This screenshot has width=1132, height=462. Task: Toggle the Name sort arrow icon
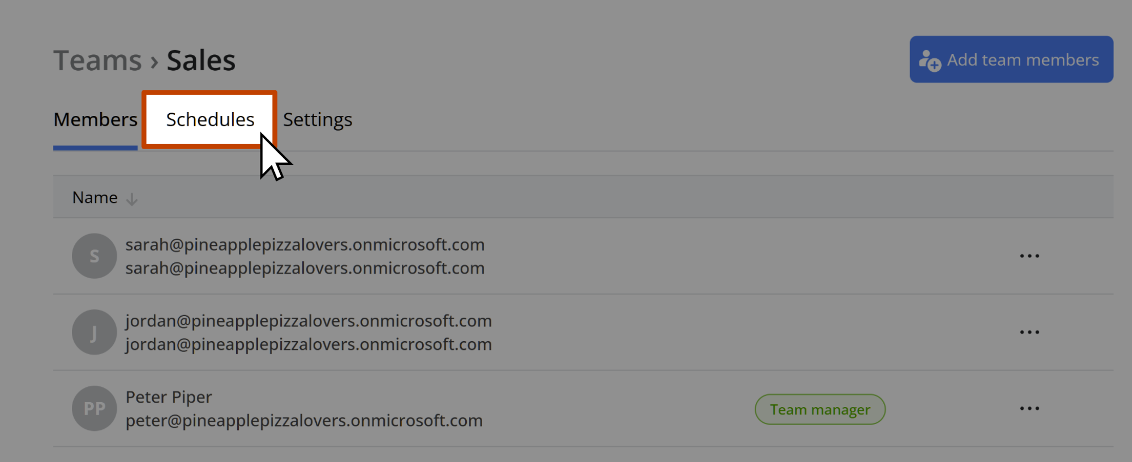pos(131,199)
